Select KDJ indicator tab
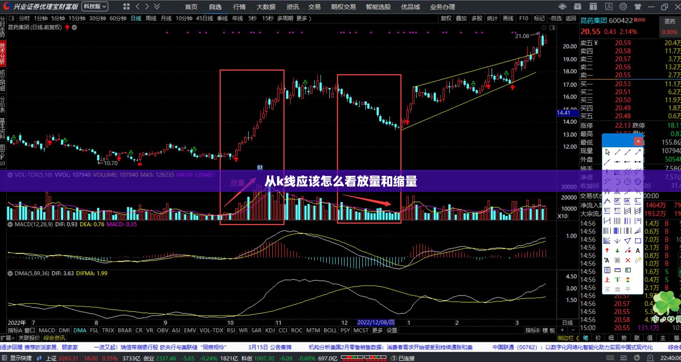This screenshot has width=681, height=362. coord(270,331)
